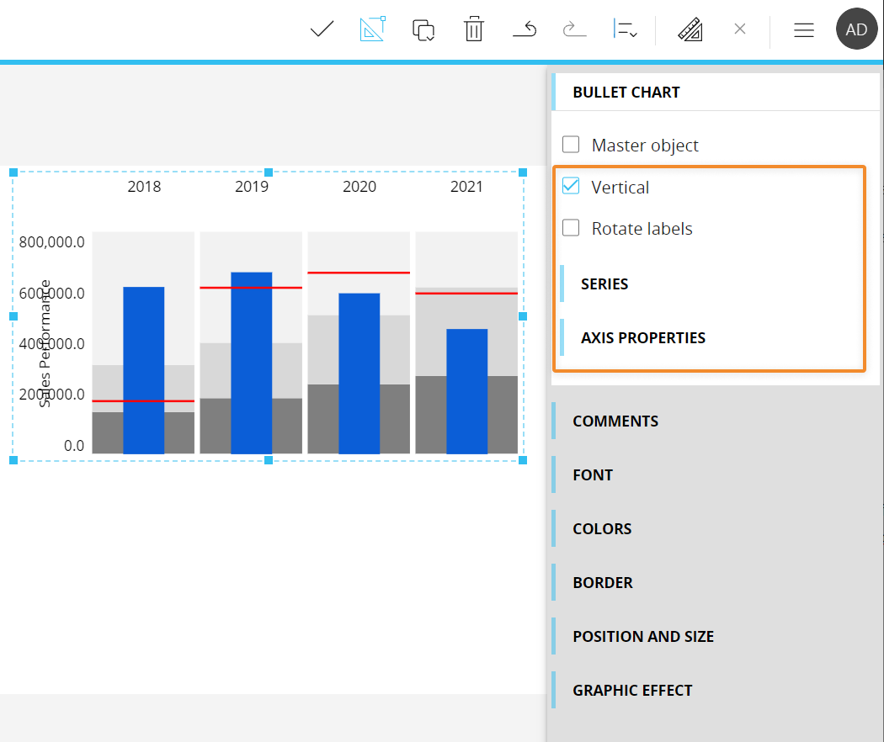Click the X close icon in toolbar

[x=740, y=29]
